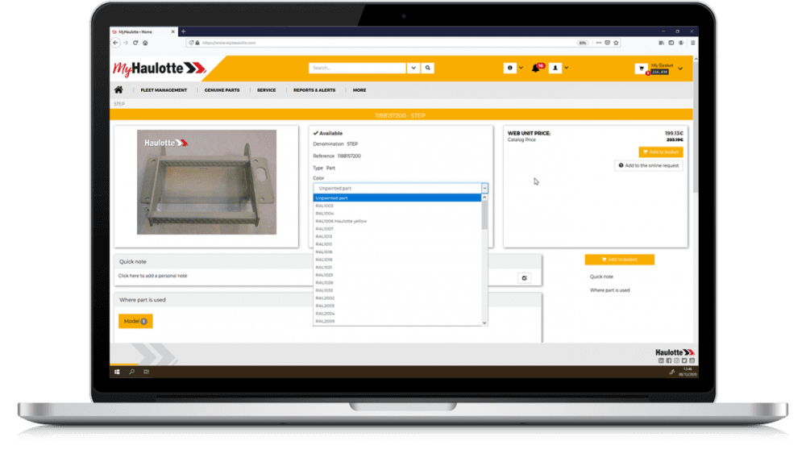Image resolution: width=806 pixels, height=458 pixels.
Task: Open the notifications bell icon
Action: pos(535,69)
